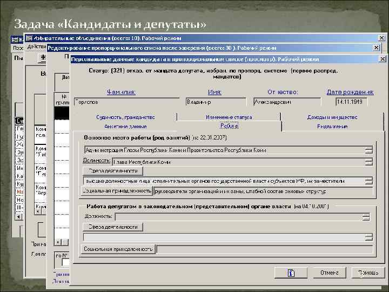Click the empty deputy social affiliation field
This screenshot has height=292, width=389.
coord(264,249)
